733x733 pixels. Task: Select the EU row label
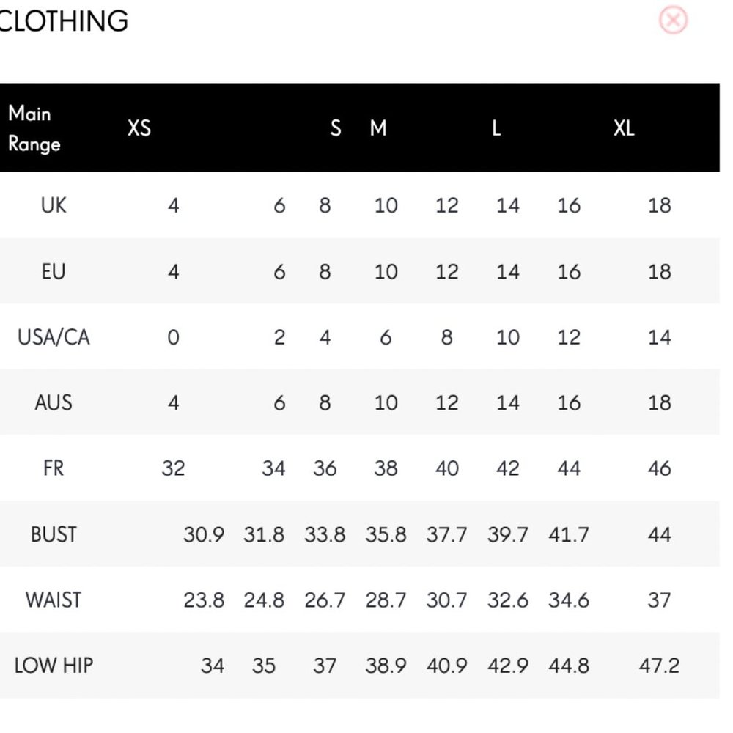click(x=54, y=272)
